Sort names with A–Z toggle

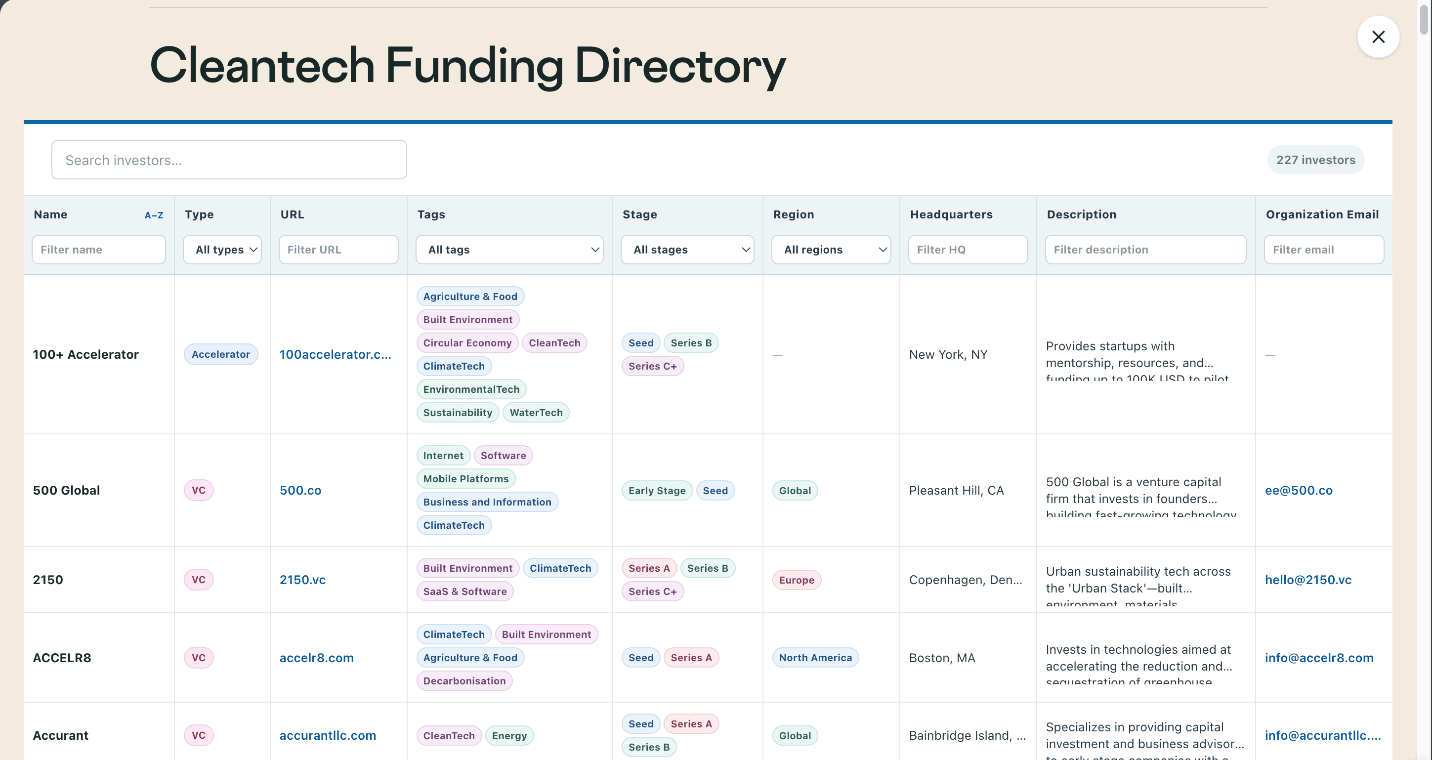pyautogui.click(x=154, y=215)
